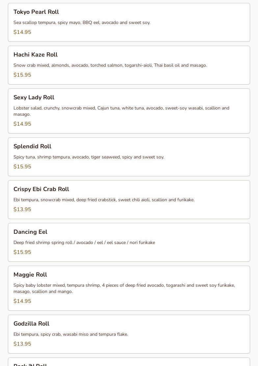The height and width of the screenshot is (366, 258).
Task: Click the Tokyo Pearl Roll description
Action: [82, 23]
